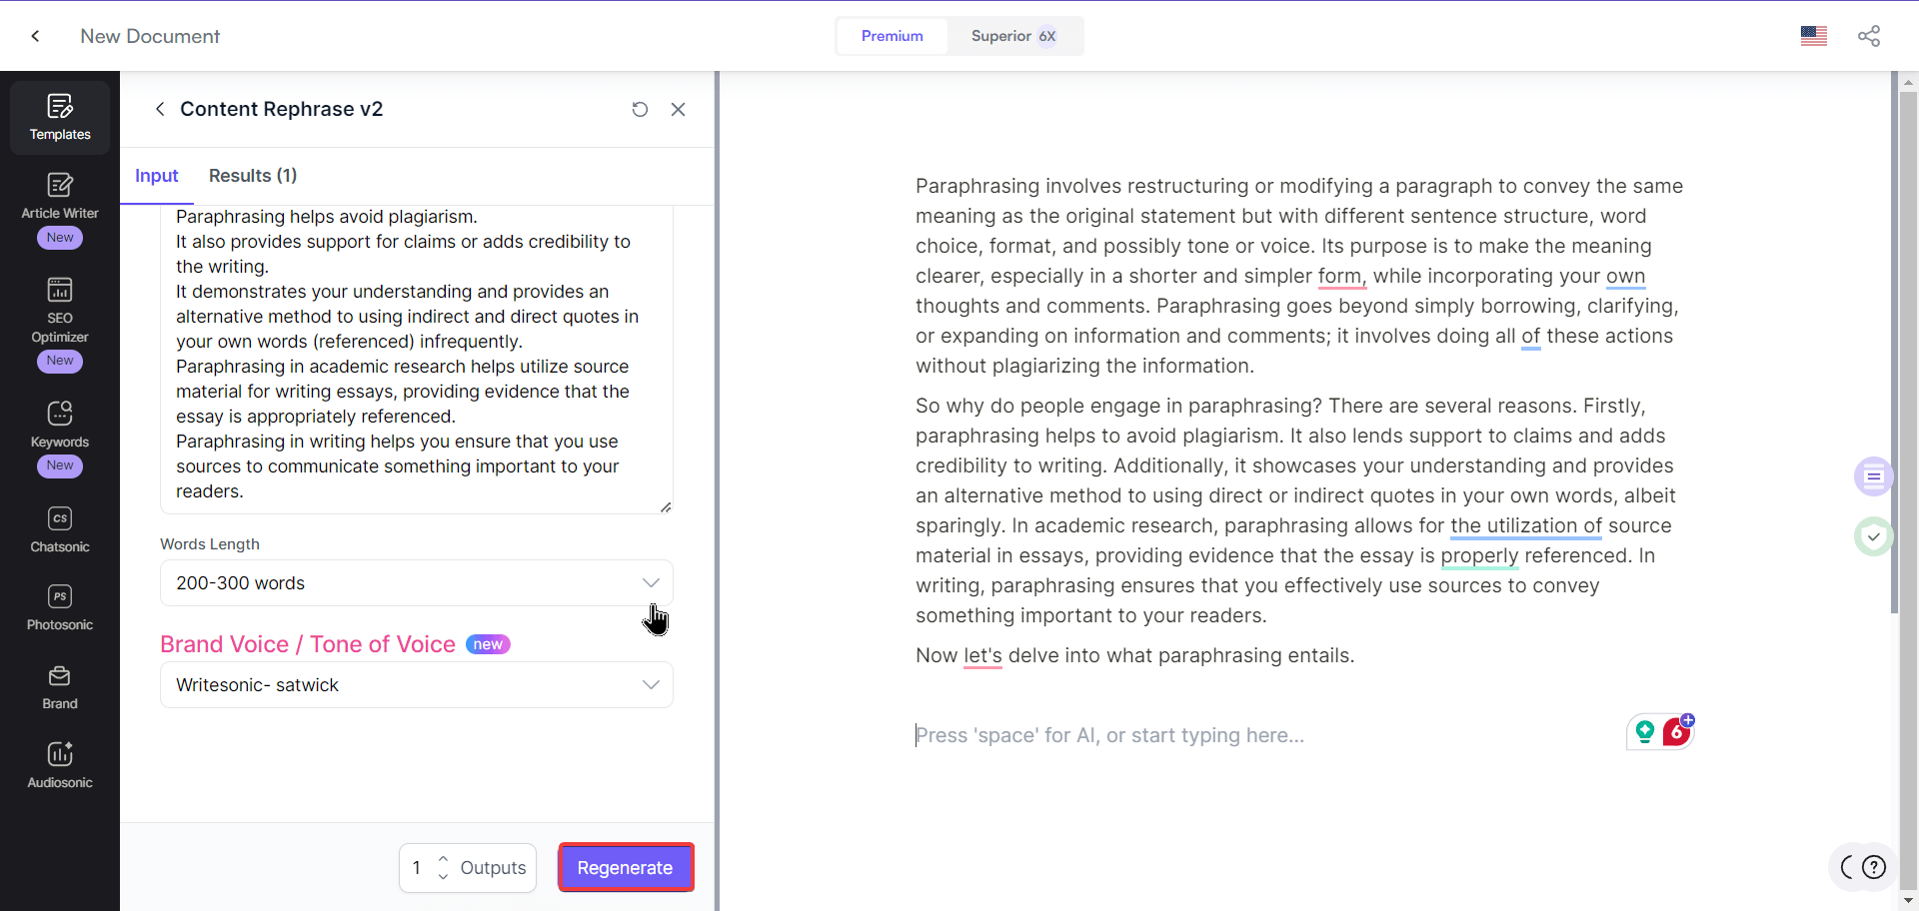1919x911 pixels.
Task: Reset the Content Rephrase form
Action: tap(640, 109)
